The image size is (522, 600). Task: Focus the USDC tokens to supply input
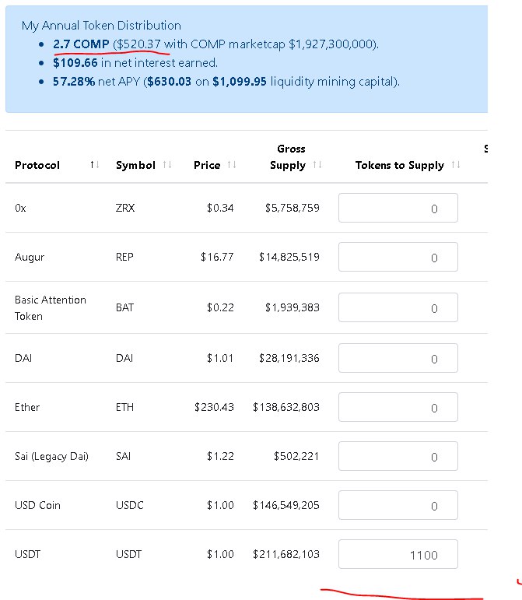[398, 505]
